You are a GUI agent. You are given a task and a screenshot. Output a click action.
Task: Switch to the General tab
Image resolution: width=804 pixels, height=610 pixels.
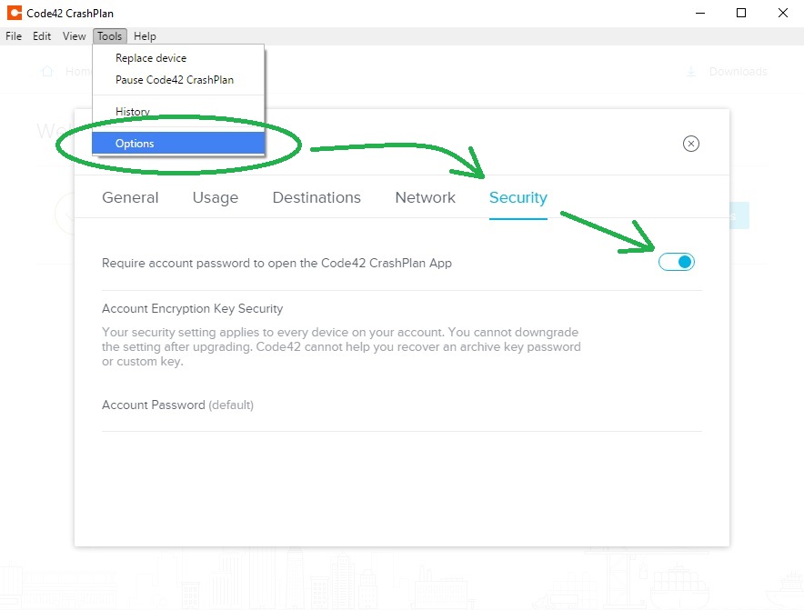pos(130,197)
